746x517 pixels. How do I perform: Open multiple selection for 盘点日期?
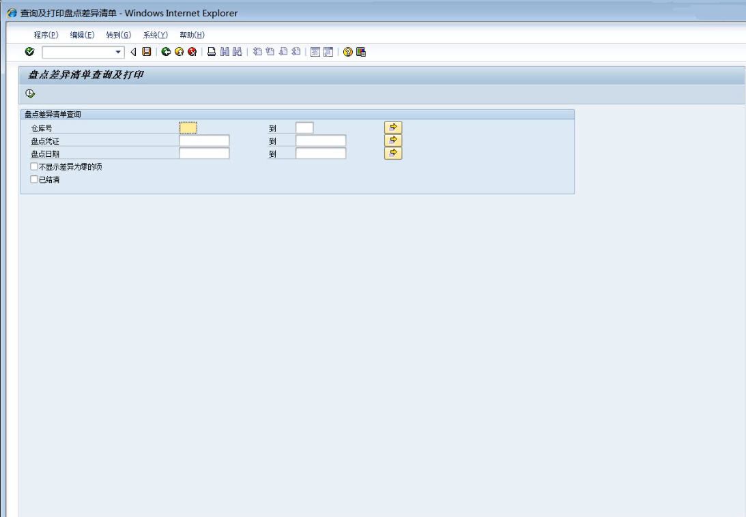coord(393,153)
